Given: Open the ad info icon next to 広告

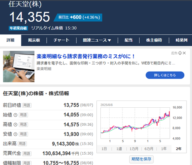Looking at the screenshot, I should pos(180,53).
